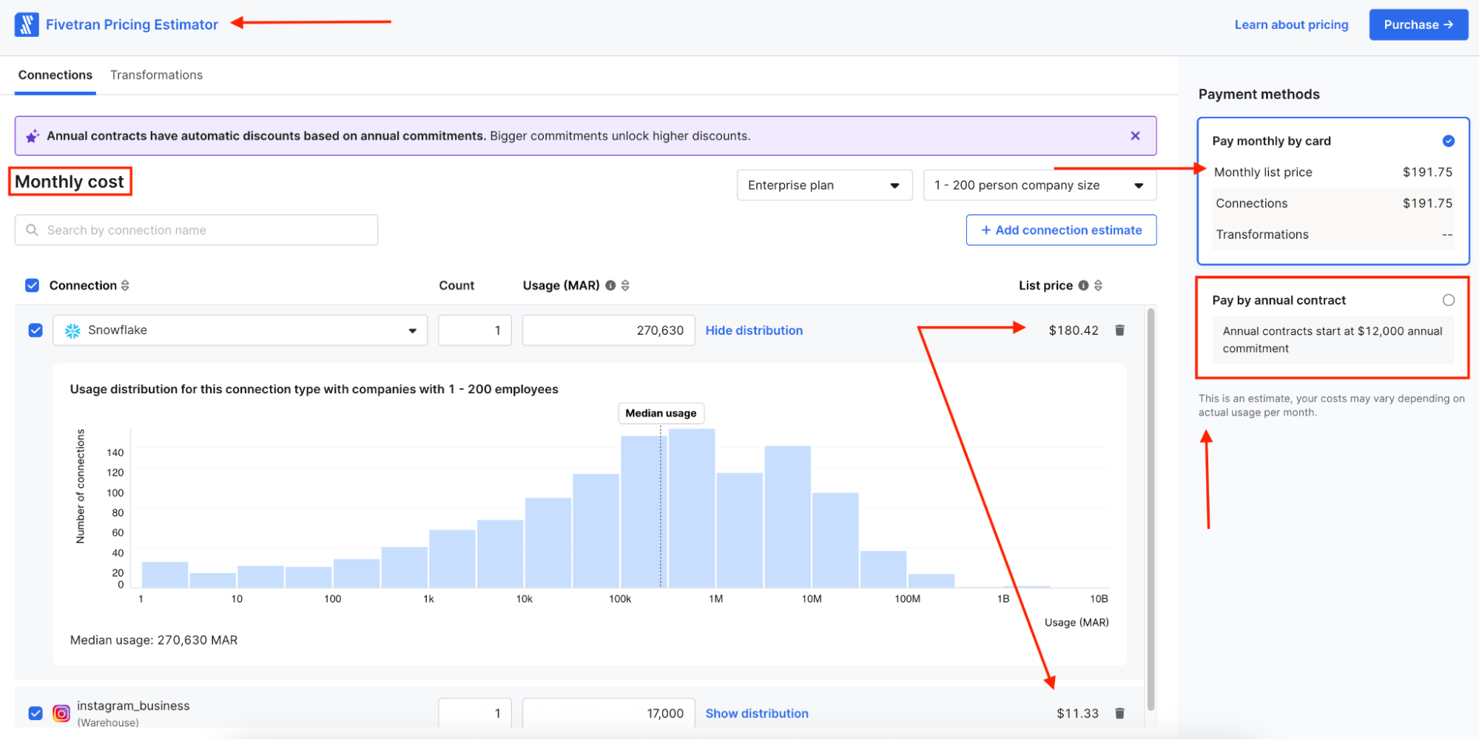
Task: Click the Median usage chart label
Action: [x=661, y=413]
